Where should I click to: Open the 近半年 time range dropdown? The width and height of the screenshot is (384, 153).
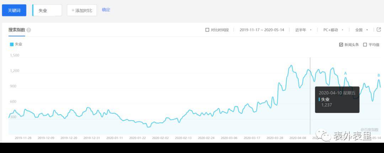pos(303,30)
